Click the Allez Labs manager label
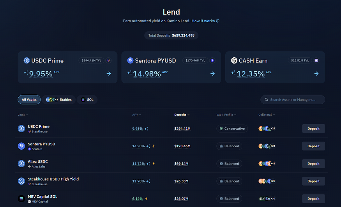Image resolution: width=341 pixels, height=207 pixels. (37, 166)
